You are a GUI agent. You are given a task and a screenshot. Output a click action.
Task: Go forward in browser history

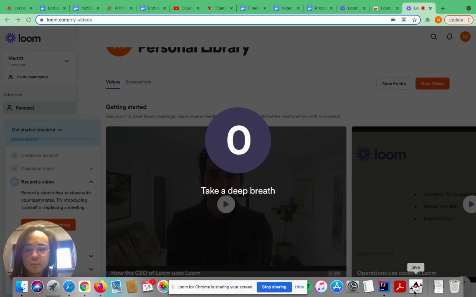click(x=18, y=20)
